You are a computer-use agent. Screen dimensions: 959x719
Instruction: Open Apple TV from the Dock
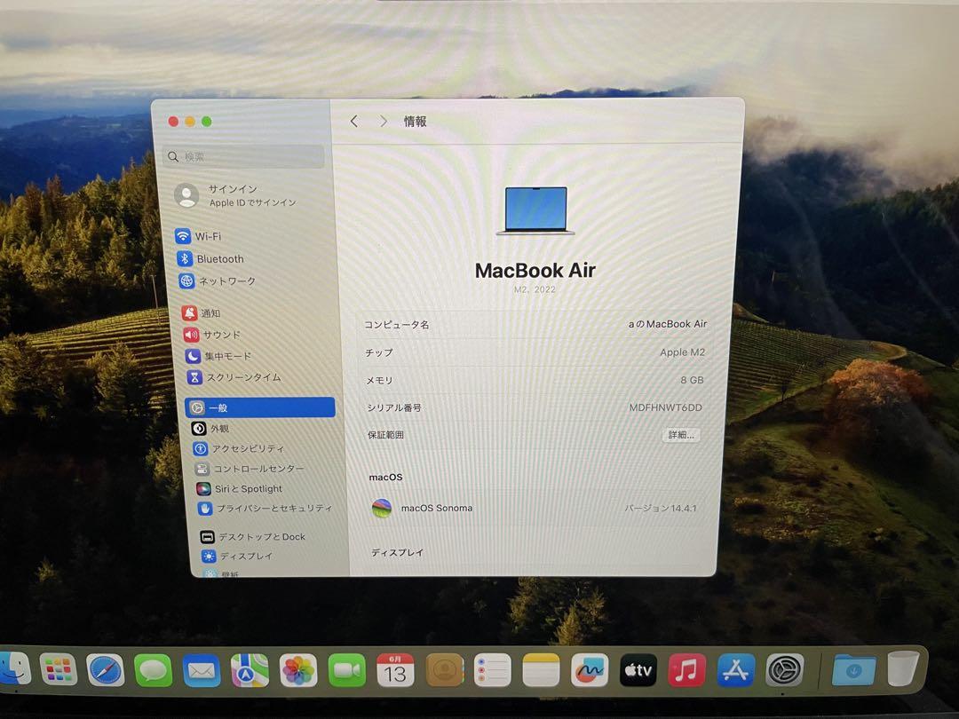[638, 670]
